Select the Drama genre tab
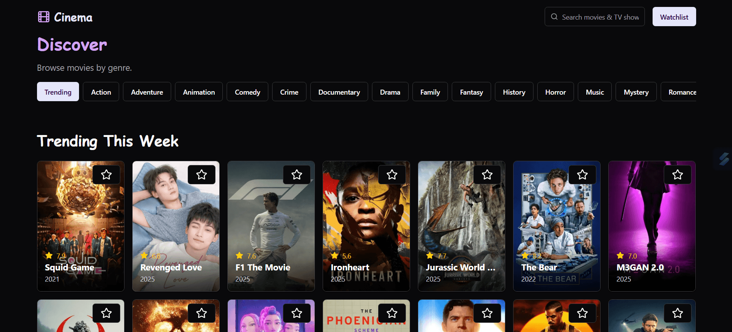The image size is (732, 332). 390,92
